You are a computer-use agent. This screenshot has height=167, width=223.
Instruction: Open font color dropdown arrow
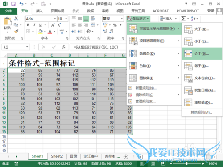(x=54, y=32)
